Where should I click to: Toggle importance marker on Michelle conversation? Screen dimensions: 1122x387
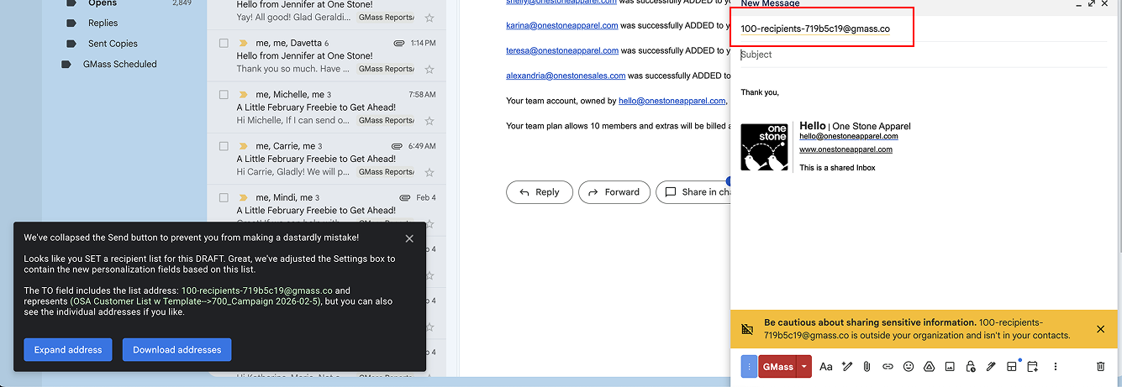pyautogui.click(x=244, y=95)
